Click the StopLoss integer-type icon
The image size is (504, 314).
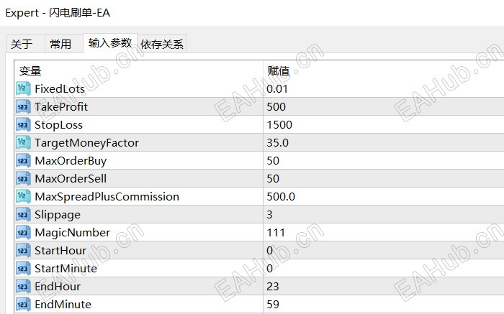click(22, 125)
